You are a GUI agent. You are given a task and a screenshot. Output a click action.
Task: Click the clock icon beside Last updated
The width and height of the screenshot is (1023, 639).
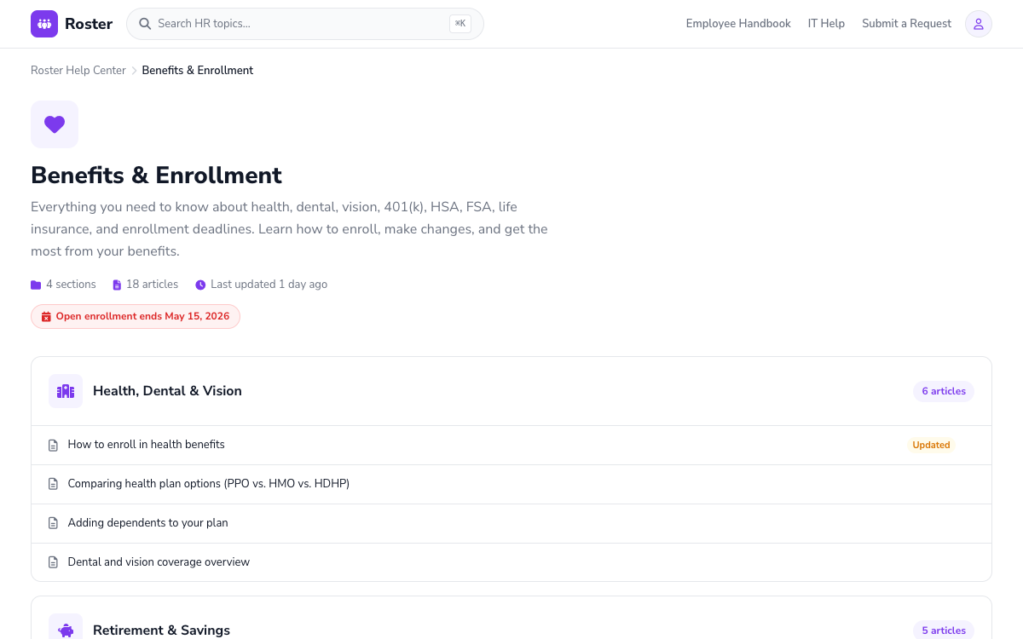(200, 285)
